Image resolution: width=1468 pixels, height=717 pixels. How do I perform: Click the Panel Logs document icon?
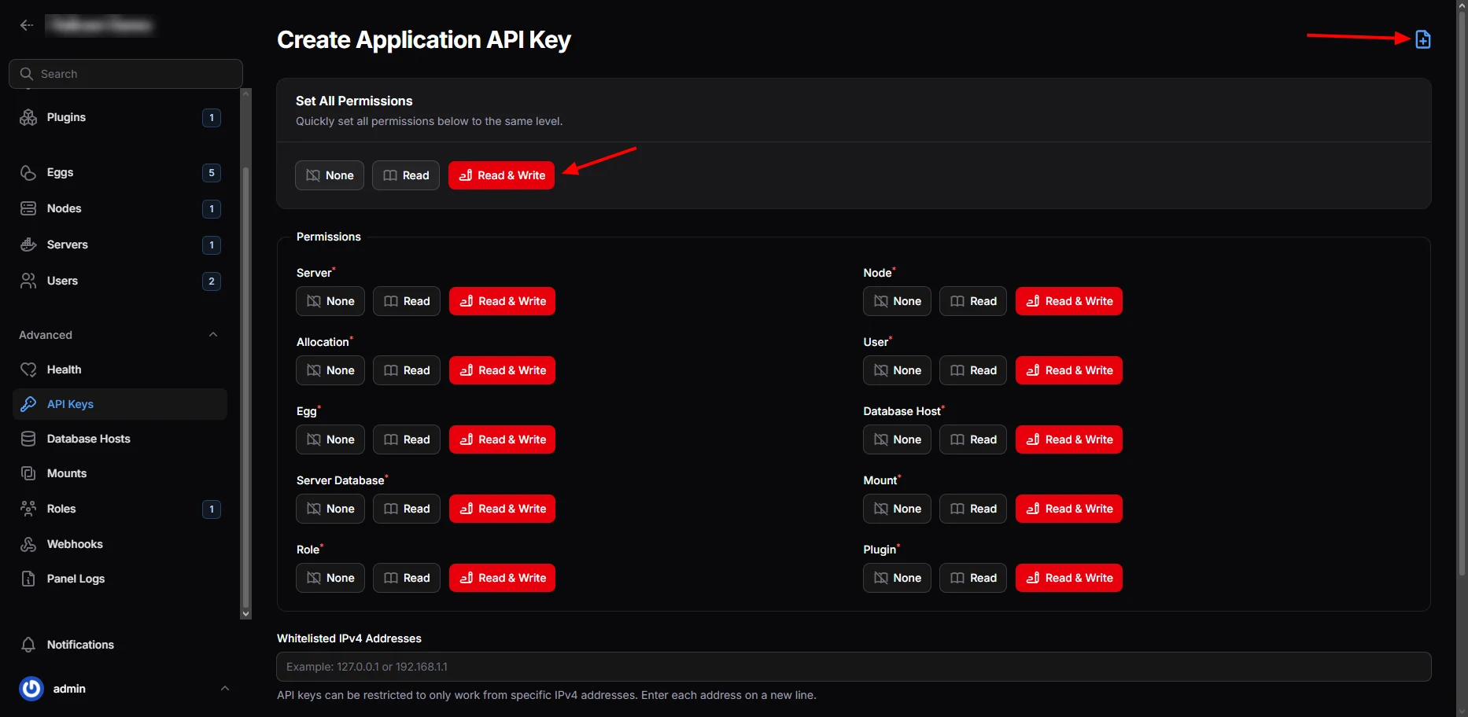28,579
